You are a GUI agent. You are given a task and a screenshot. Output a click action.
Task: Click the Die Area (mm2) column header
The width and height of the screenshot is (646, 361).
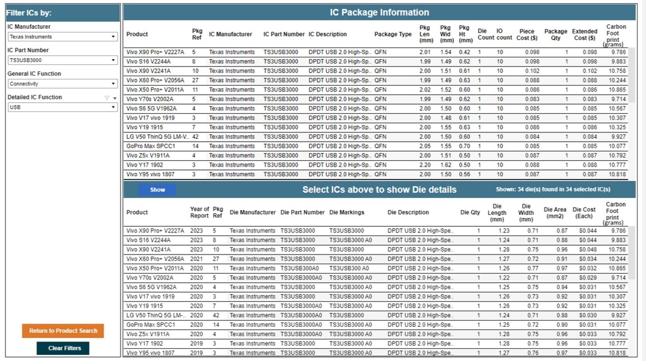[555, 213]
